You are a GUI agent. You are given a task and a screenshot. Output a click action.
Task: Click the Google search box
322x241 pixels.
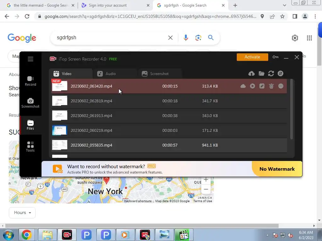click(111, 38)
